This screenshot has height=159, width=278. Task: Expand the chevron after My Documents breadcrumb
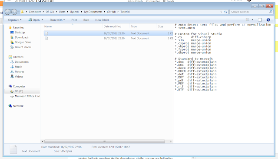tap(105, 12)
